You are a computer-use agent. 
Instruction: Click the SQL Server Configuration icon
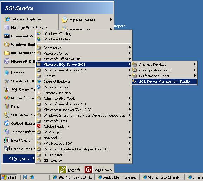[x=7, y=89]
